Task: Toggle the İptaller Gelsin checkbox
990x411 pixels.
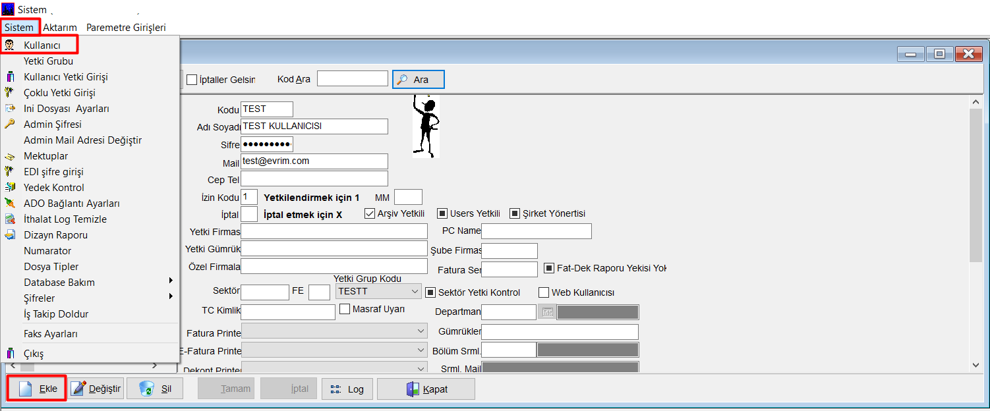Action: [x=192, y=80]
